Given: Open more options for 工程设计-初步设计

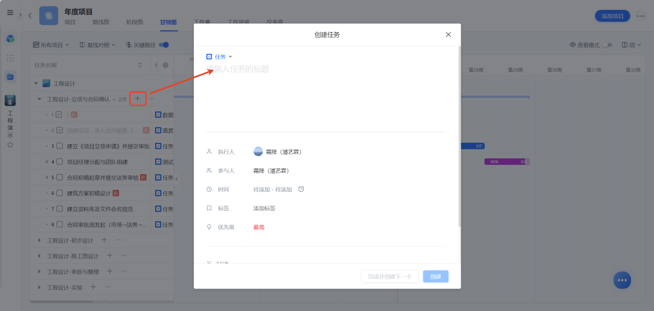Looking at the screenshot, I should (118, 240).
